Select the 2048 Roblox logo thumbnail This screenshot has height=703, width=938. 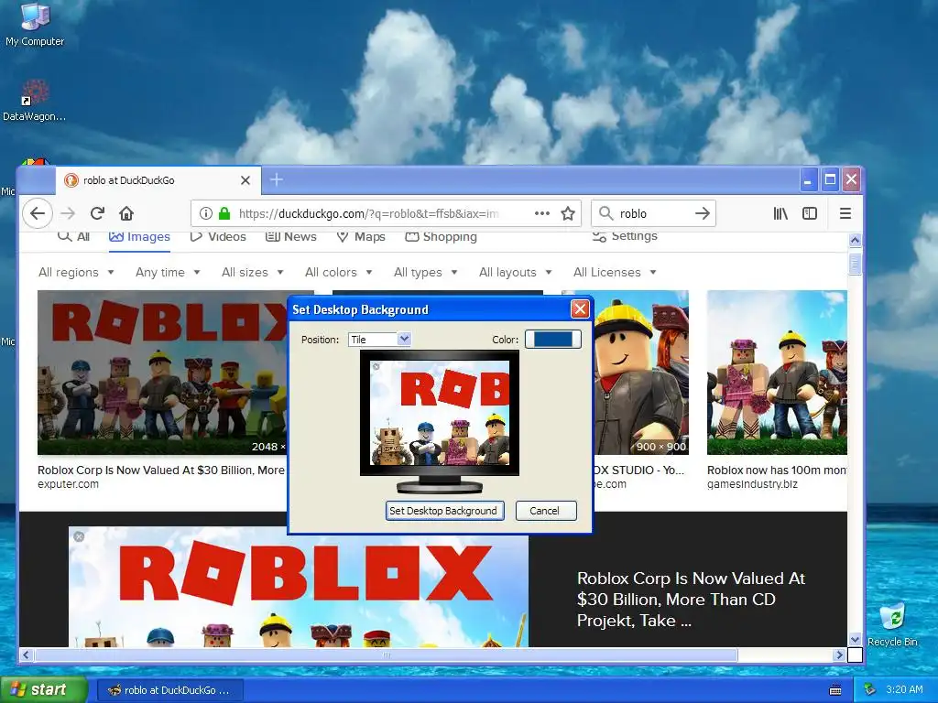(162, 373)
